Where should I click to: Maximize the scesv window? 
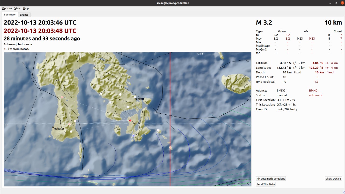click(x=336, y=3)
